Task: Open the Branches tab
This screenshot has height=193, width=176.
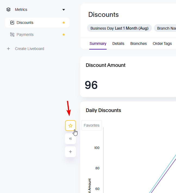Action: [x=138, y=43]
